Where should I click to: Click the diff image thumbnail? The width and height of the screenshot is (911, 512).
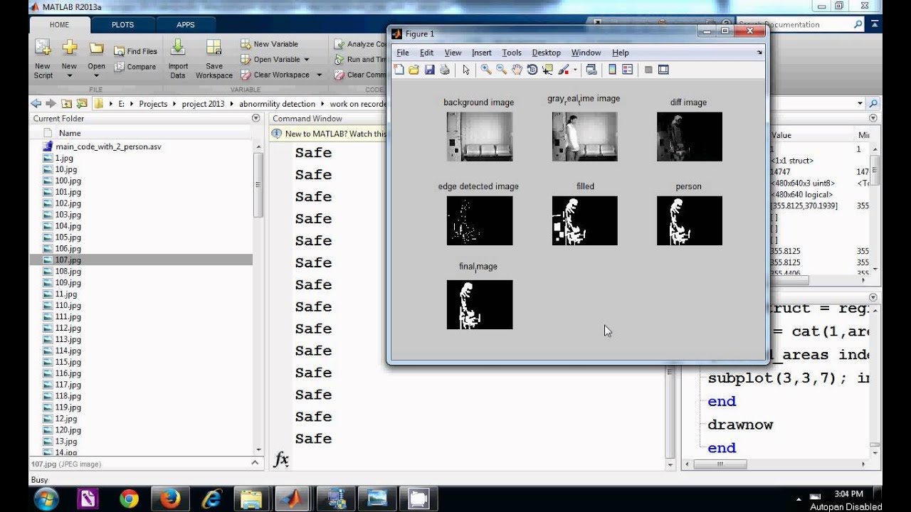(x=690, y=137)
